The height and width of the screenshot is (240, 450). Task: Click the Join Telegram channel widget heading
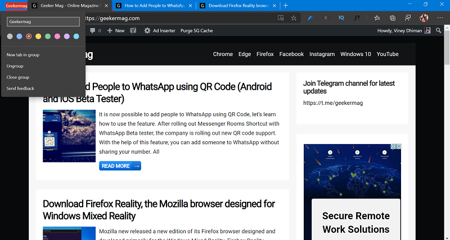click(x=349, y=87)
